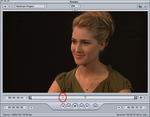Image resolution: width=150 pixels, height=117 pixels.
Task: Open the marker pop-up menu
Action: (141, 98)
